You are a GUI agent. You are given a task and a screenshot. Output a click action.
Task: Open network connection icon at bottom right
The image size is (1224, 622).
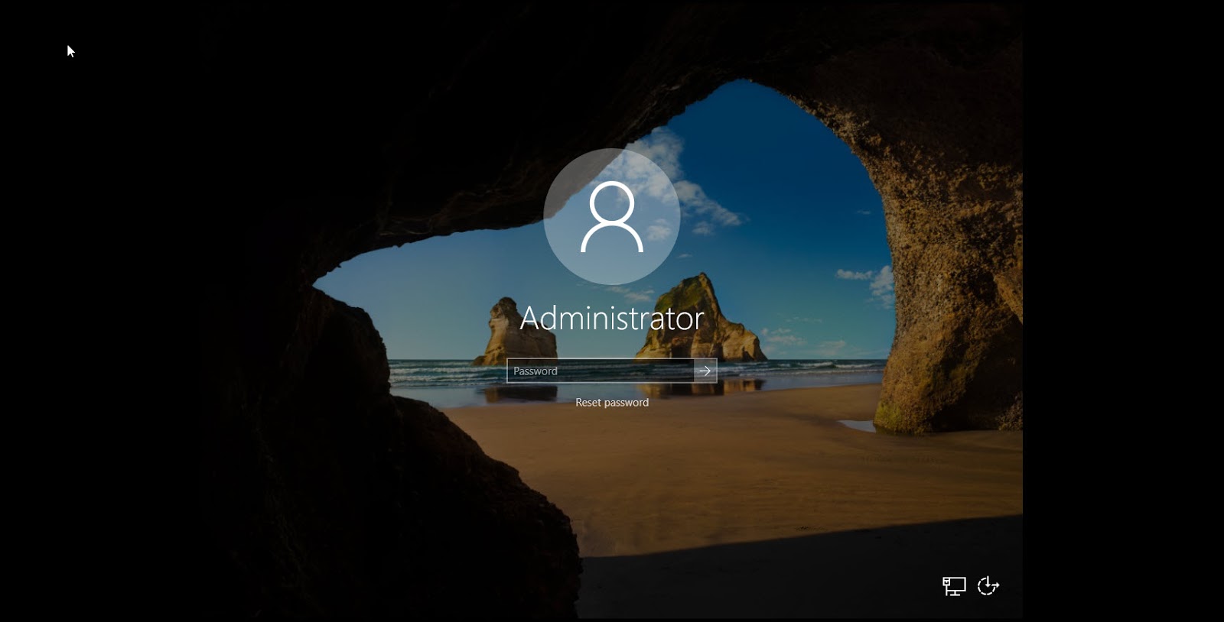(954, 586)
